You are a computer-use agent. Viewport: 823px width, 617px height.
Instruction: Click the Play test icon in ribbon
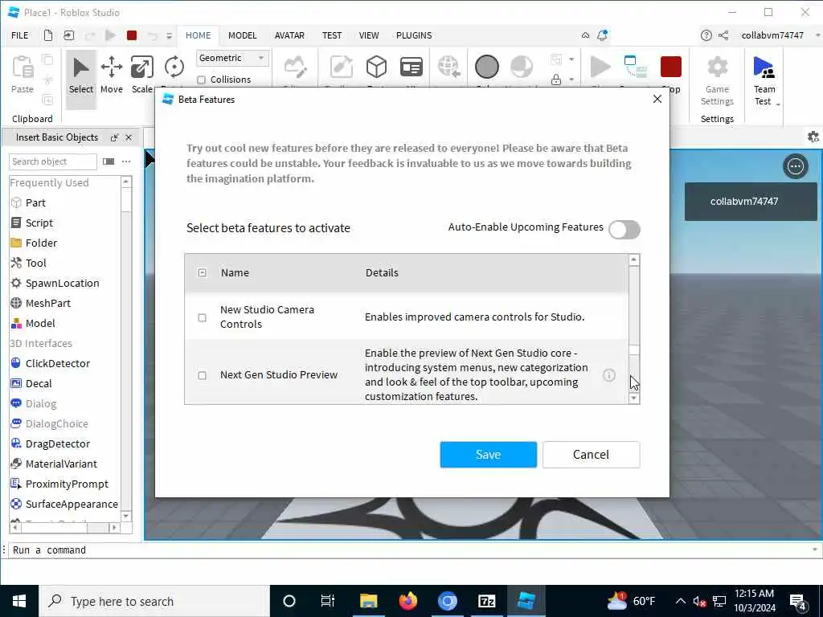pyautogui.click(x=600, y=67)
